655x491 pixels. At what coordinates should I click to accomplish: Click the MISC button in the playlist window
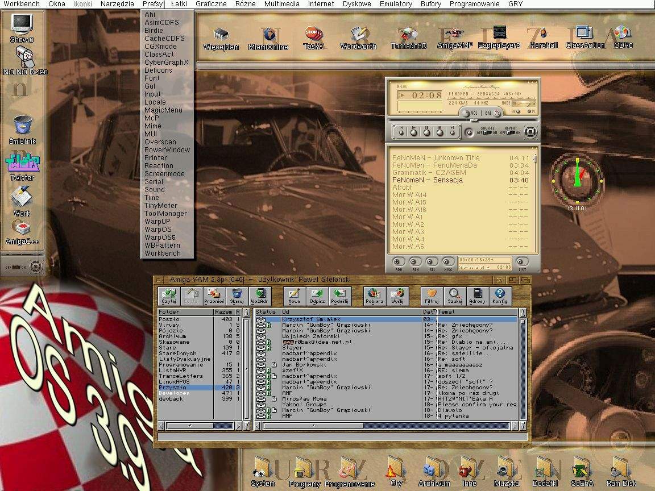(448, 262)
